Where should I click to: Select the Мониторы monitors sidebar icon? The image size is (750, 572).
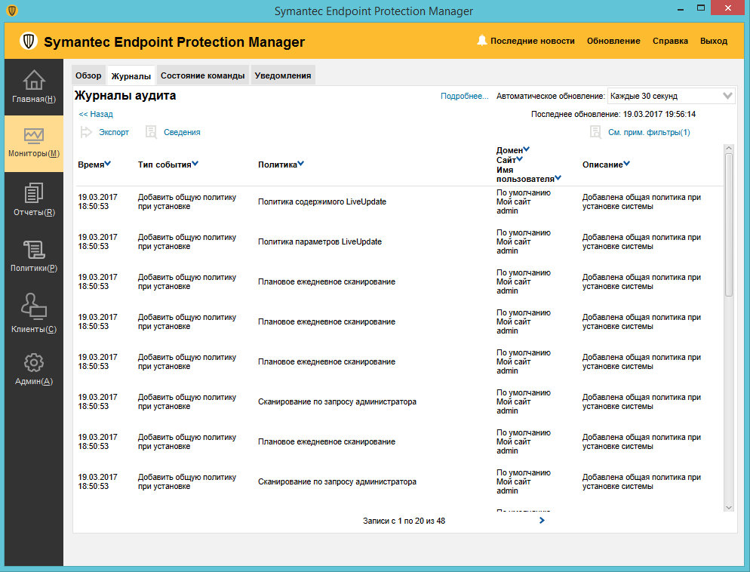pyautogui.click(x=33, y=137)
